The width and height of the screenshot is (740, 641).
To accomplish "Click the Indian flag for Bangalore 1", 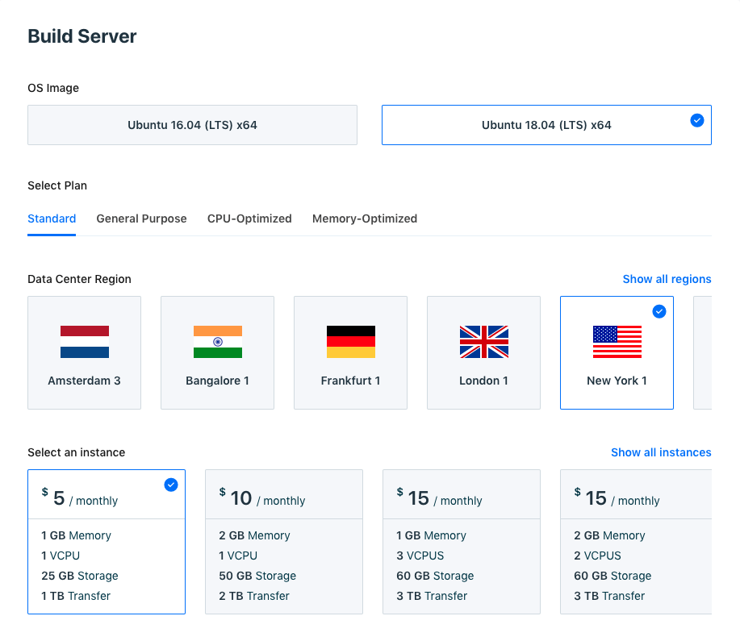I will coord(217,341).
